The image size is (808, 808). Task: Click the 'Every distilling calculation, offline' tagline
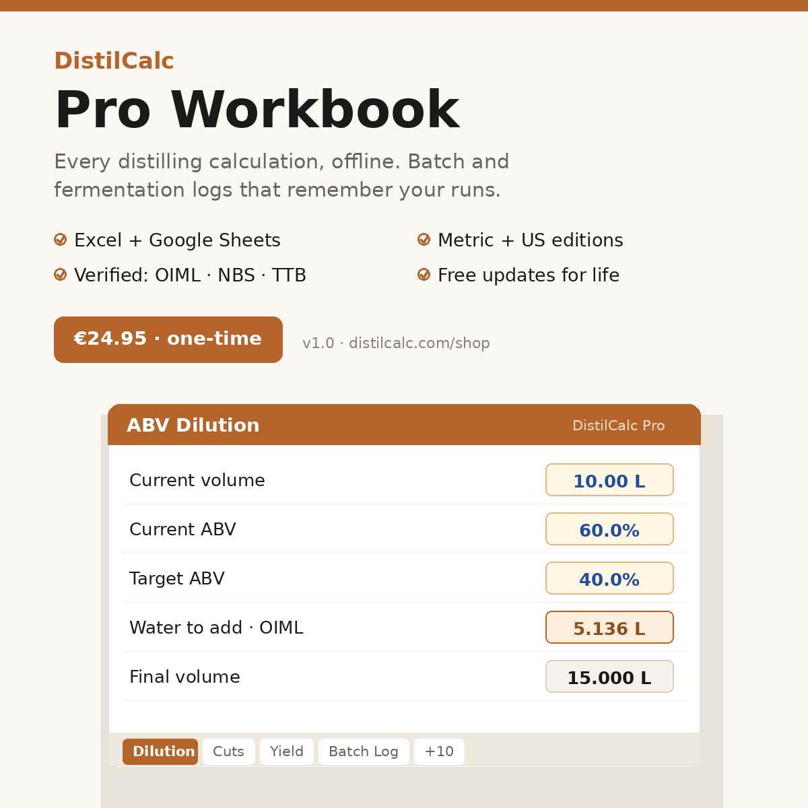(x=227, y=162)
